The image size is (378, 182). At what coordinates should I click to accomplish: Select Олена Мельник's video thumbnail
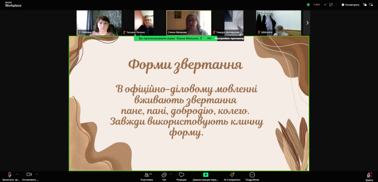click(189, 23)
